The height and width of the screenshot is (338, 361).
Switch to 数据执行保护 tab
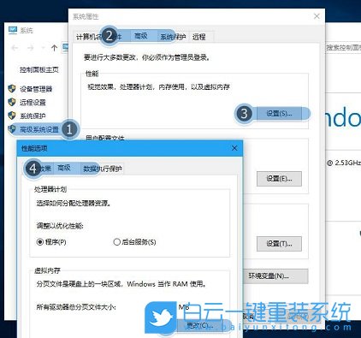(103, 169)
